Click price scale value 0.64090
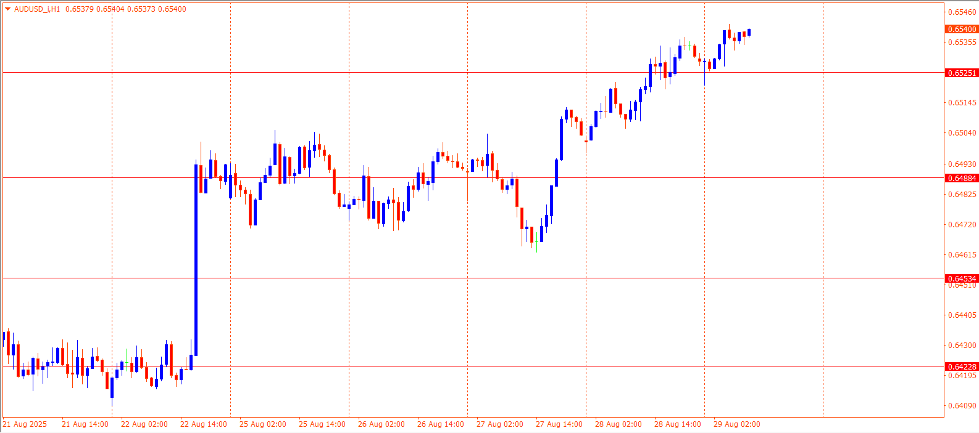Image resolution: width=979 pixels, height=433 pixels. [962, 406]
